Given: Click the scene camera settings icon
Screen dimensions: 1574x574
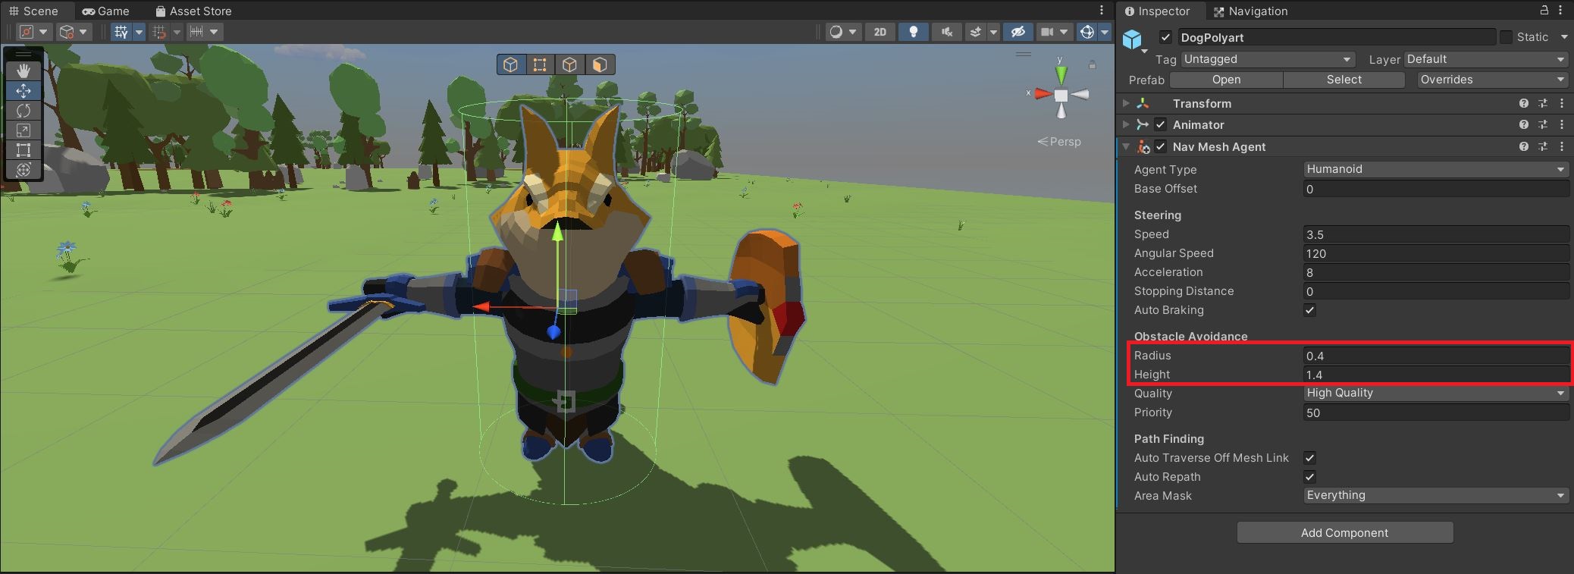Looking at the screenshot, I should pos(1048,32).
